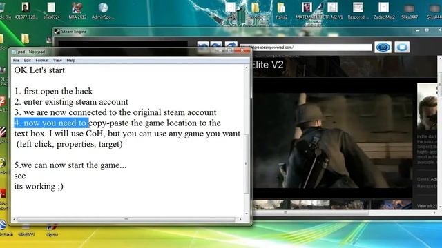Click the Notepad horizontal scrollbar thumb
442x248 pixels.
pos(126,219)
